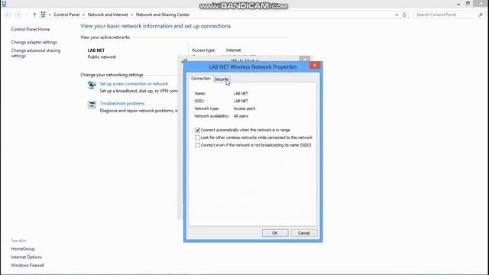Uncheck Connect automatically when network in range

(197, 130)
